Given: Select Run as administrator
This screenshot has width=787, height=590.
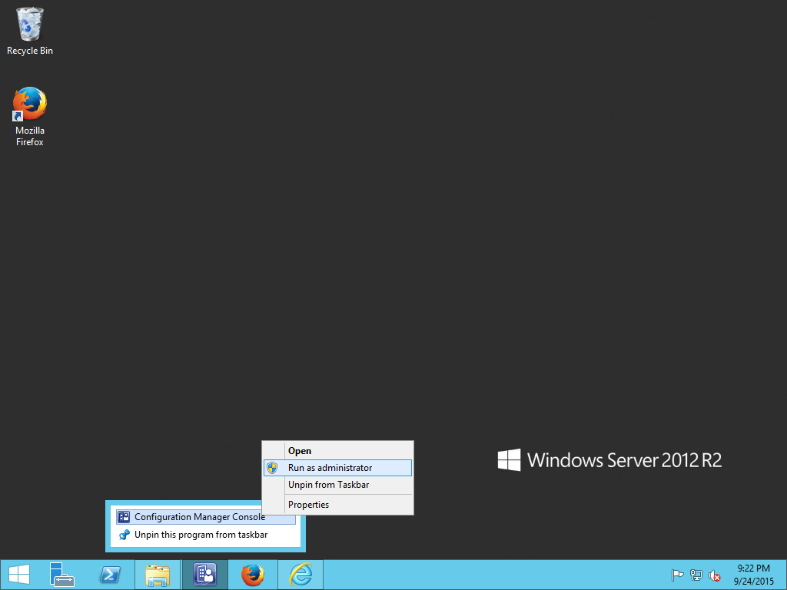Looking at the screenshot, I should point(337,468).
